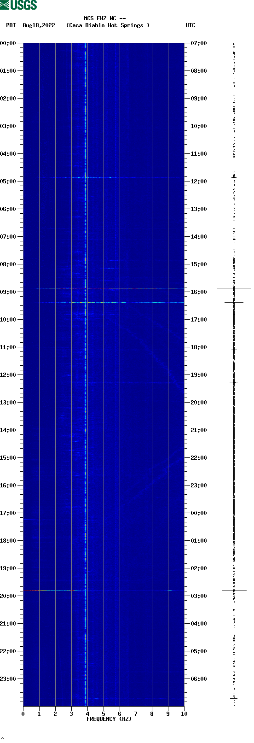The width and height of the screenshot is (254, 743).
Task: Click the date 'Aug18,2022'
Action: pos(39,25)
